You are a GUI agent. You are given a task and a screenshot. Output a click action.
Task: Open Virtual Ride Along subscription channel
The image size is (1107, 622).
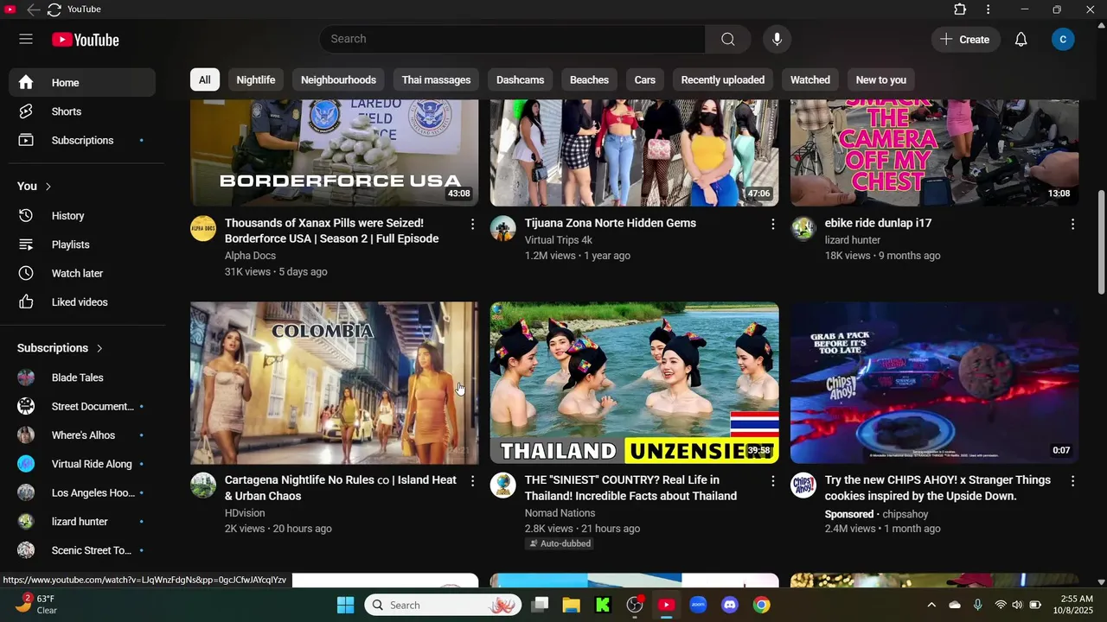click(x=82, y=464)
